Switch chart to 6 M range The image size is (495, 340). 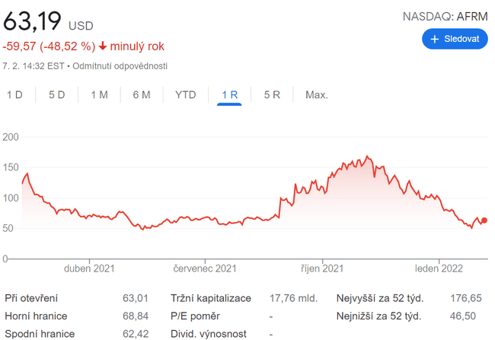tap(141, 95)
